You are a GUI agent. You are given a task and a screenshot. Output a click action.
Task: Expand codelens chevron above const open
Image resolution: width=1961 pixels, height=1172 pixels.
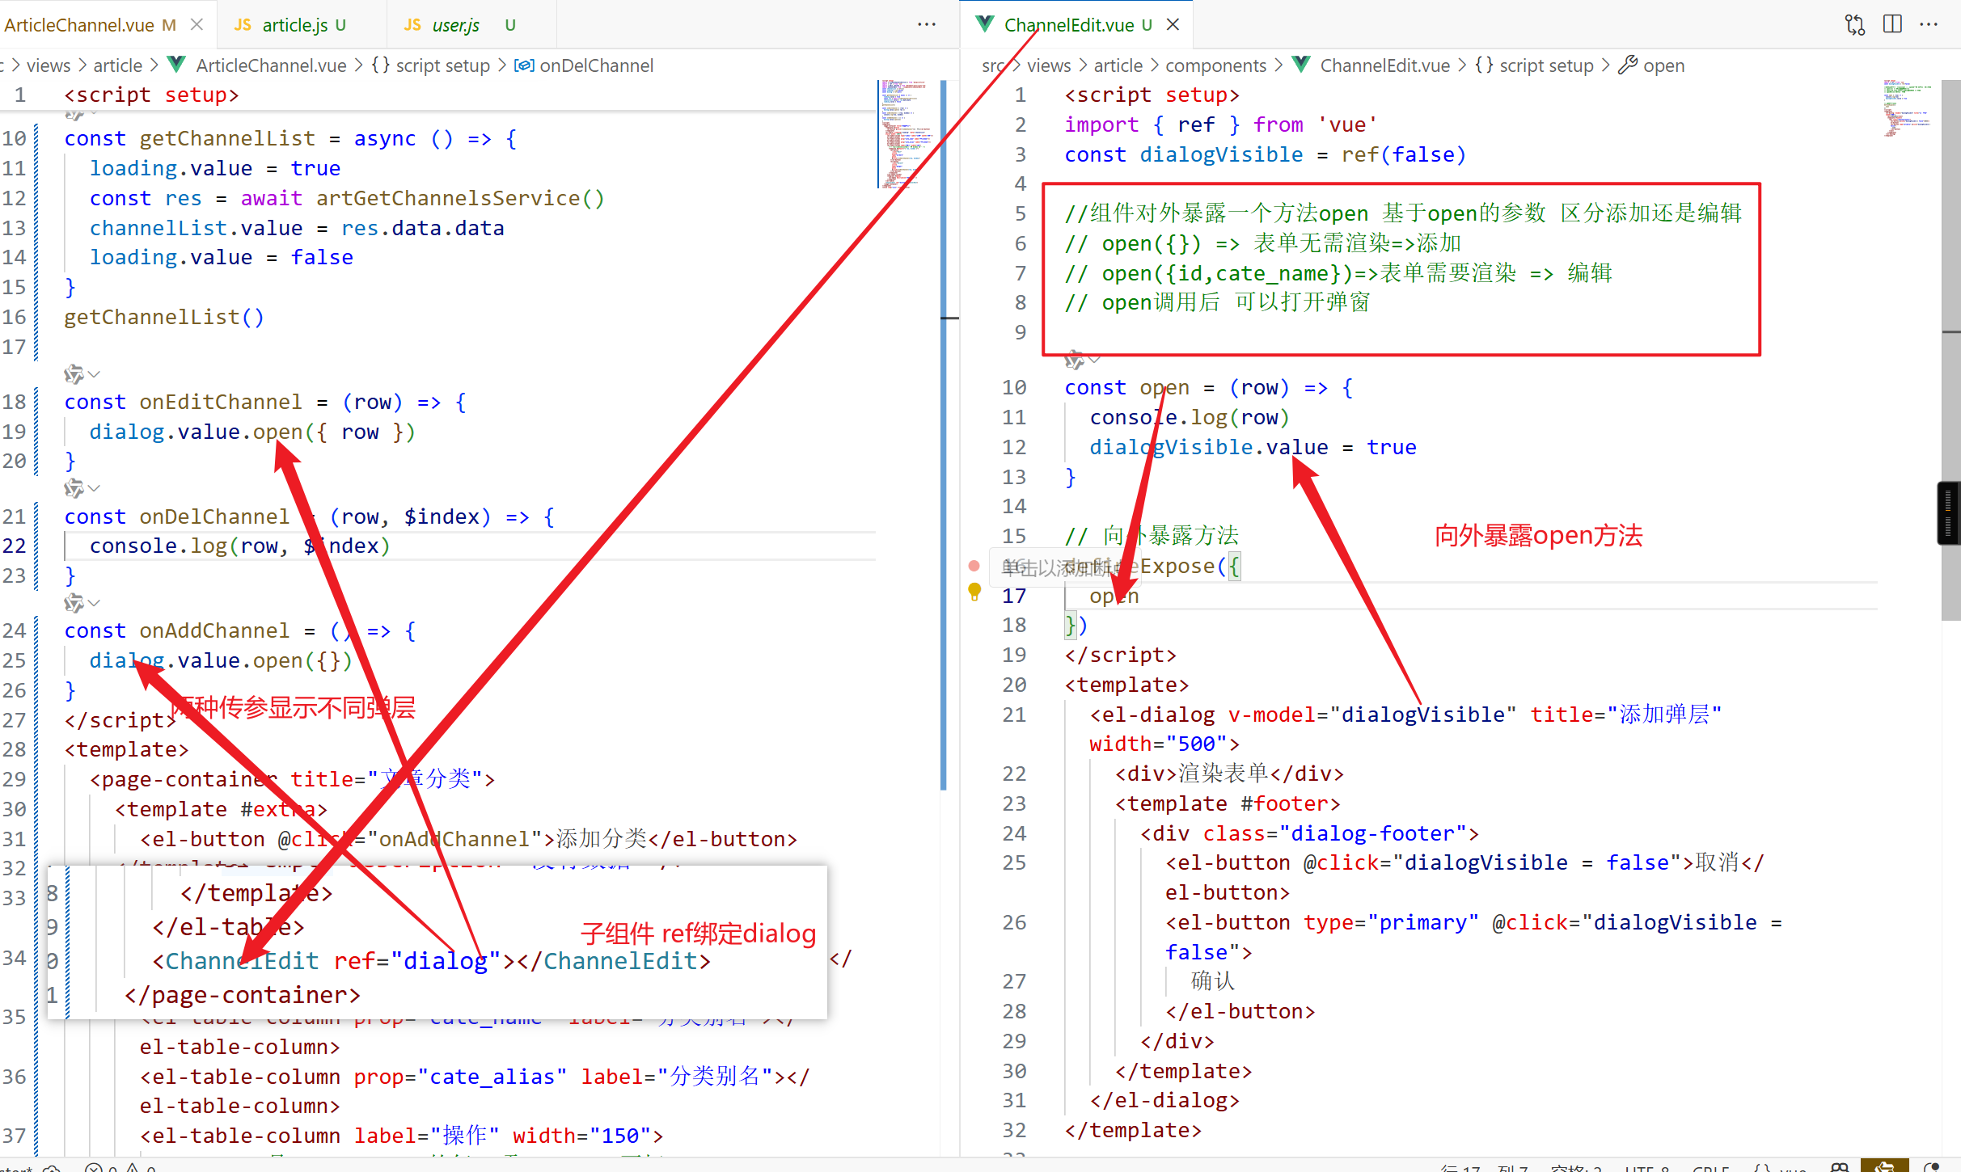[x=1095, y=360]
